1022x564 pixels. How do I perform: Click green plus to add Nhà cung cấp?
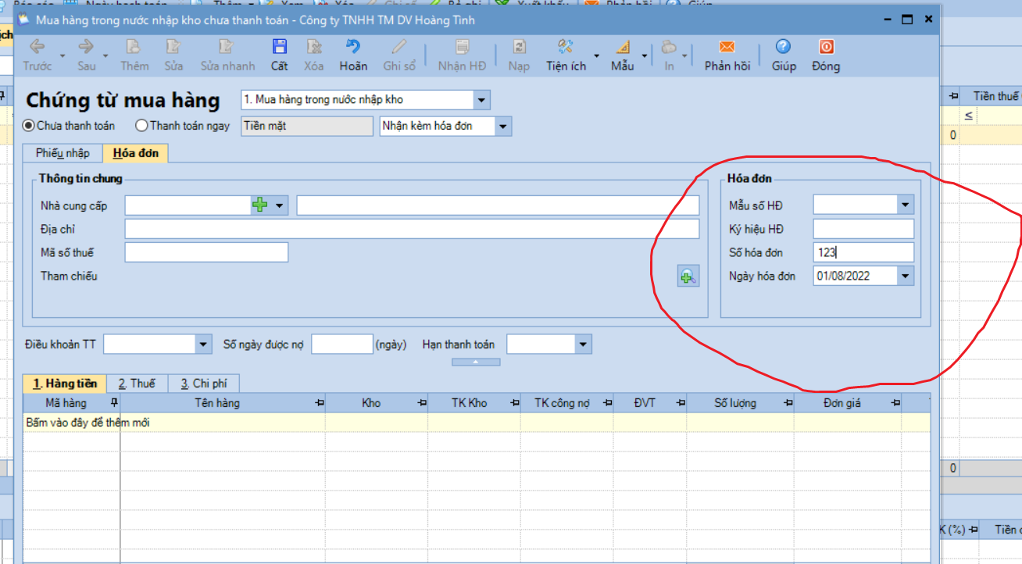(259, 205)
